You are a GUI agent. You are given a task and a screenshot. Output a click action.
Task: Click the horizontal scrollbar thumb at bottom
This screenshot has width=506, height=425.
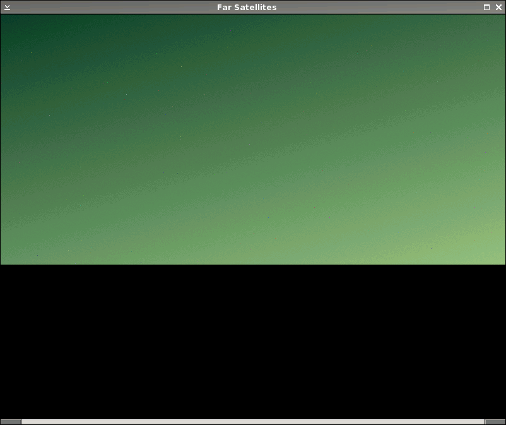pyautogui.click(x=253, y=422)
